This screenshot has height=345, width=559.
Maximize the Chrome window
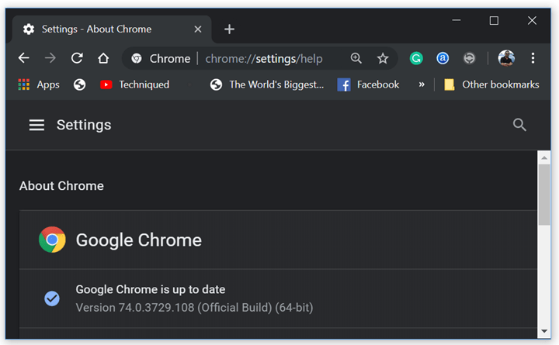click(x=494, y=20)
